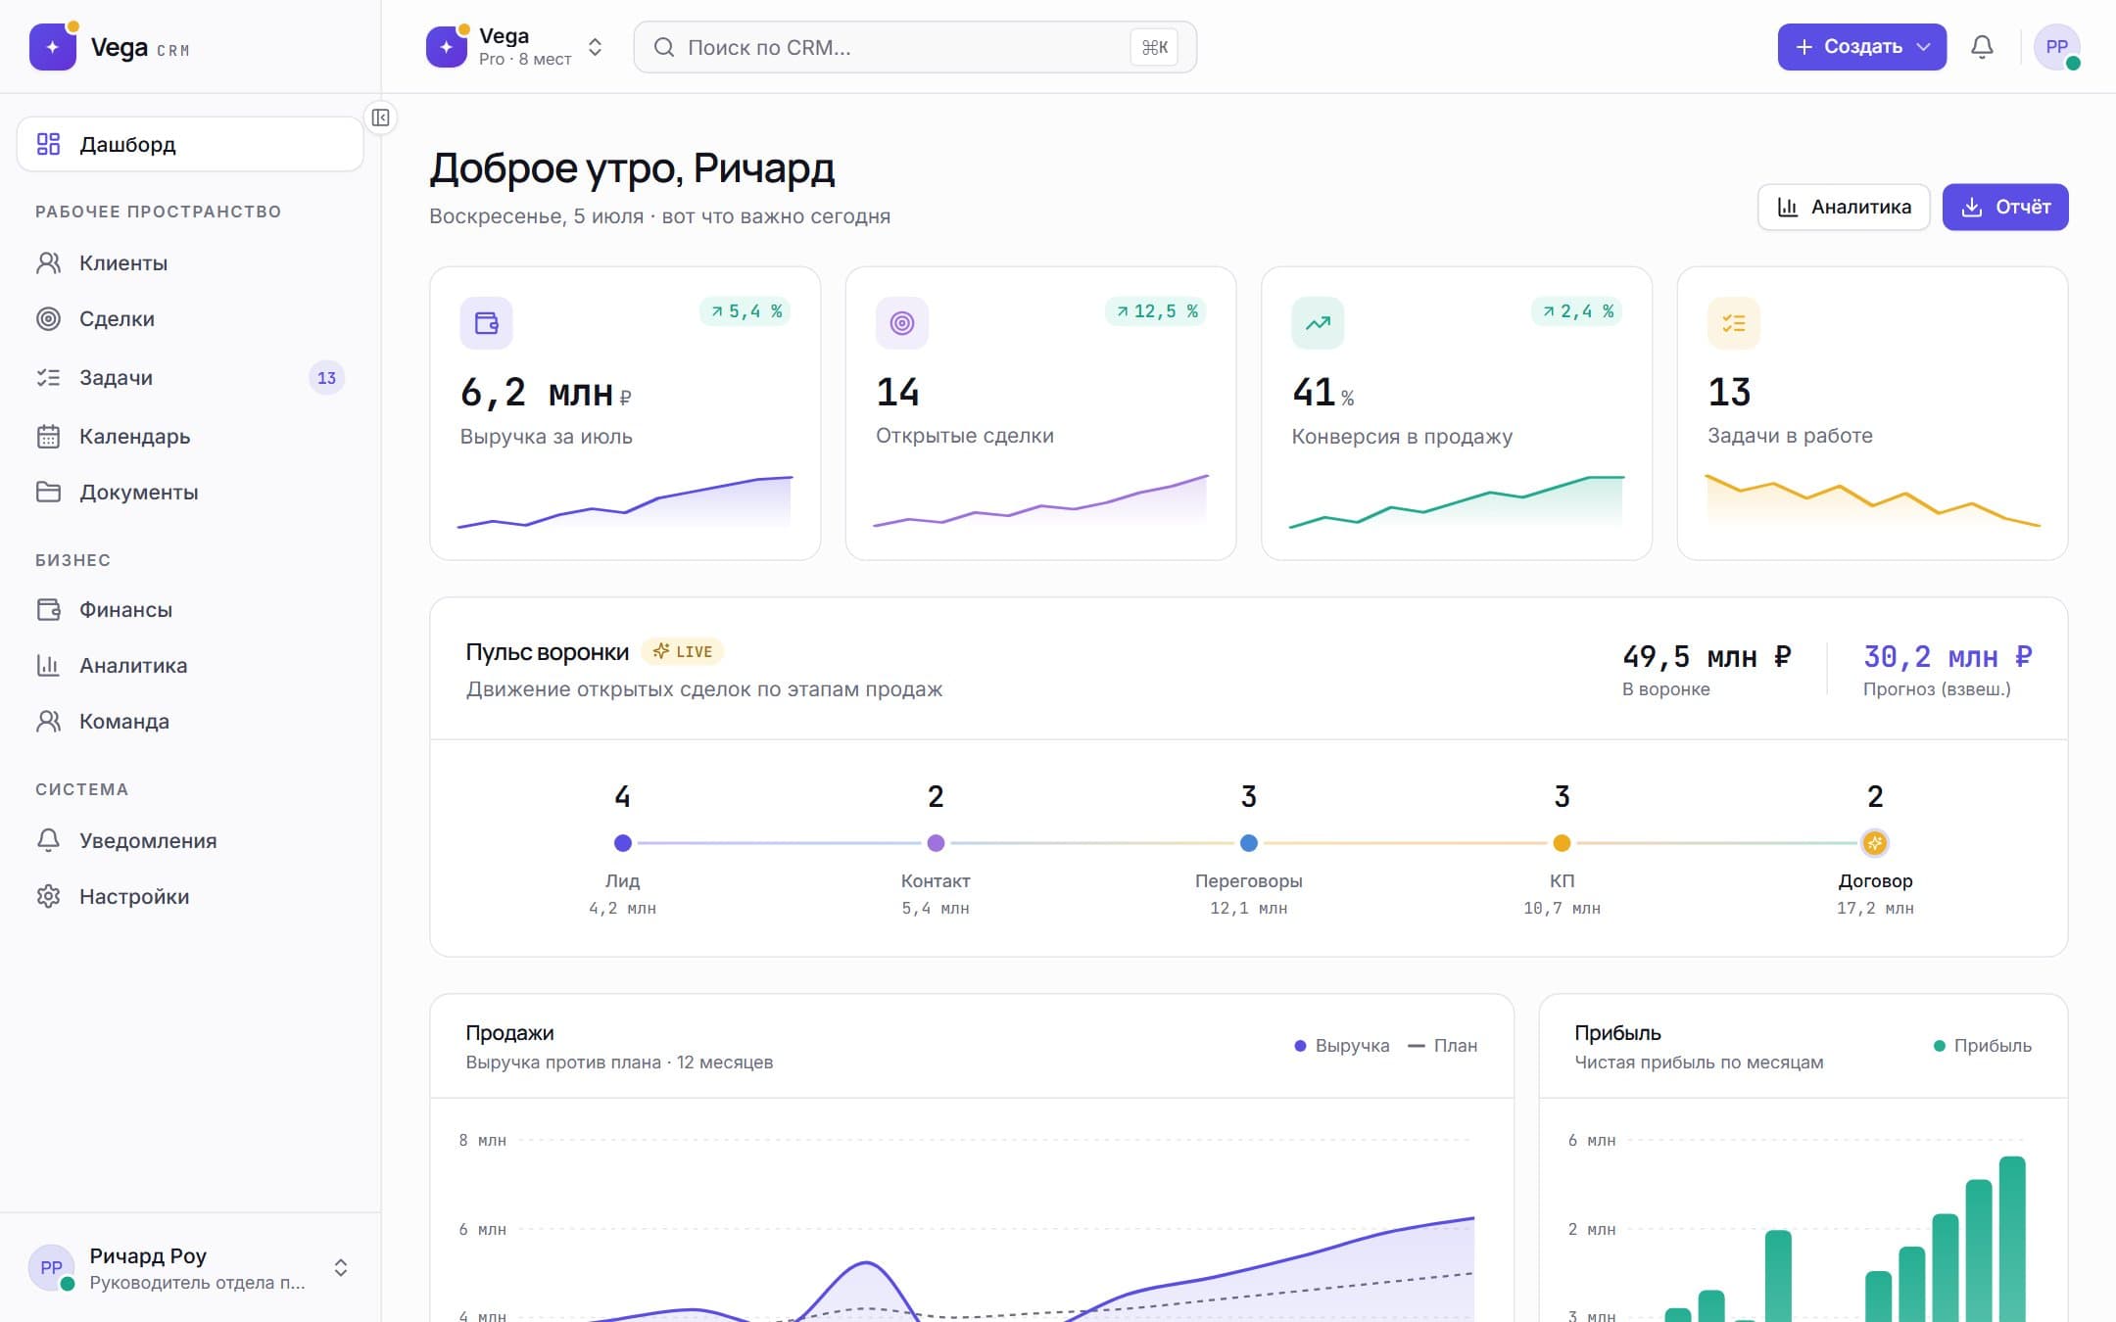The width and height of the screenshot is (2116, 1322).
Task: Click the sparkline in Задачи в работе card
Action: click(1872, 500)
